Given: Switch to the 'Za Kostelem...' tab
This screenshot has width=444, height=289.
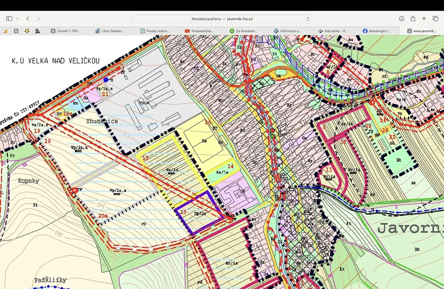Looking at the screenshot, I should (x=244, y=31).
